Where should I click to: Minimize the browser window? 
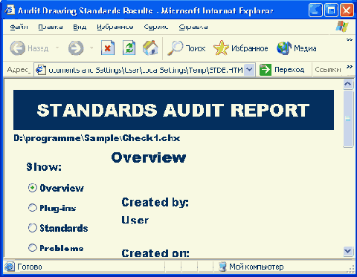click(x=315, y=10)
